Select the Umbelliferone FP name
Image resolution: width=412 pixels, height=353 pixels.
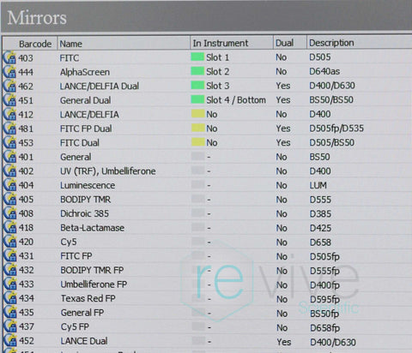tap(94, 284)
